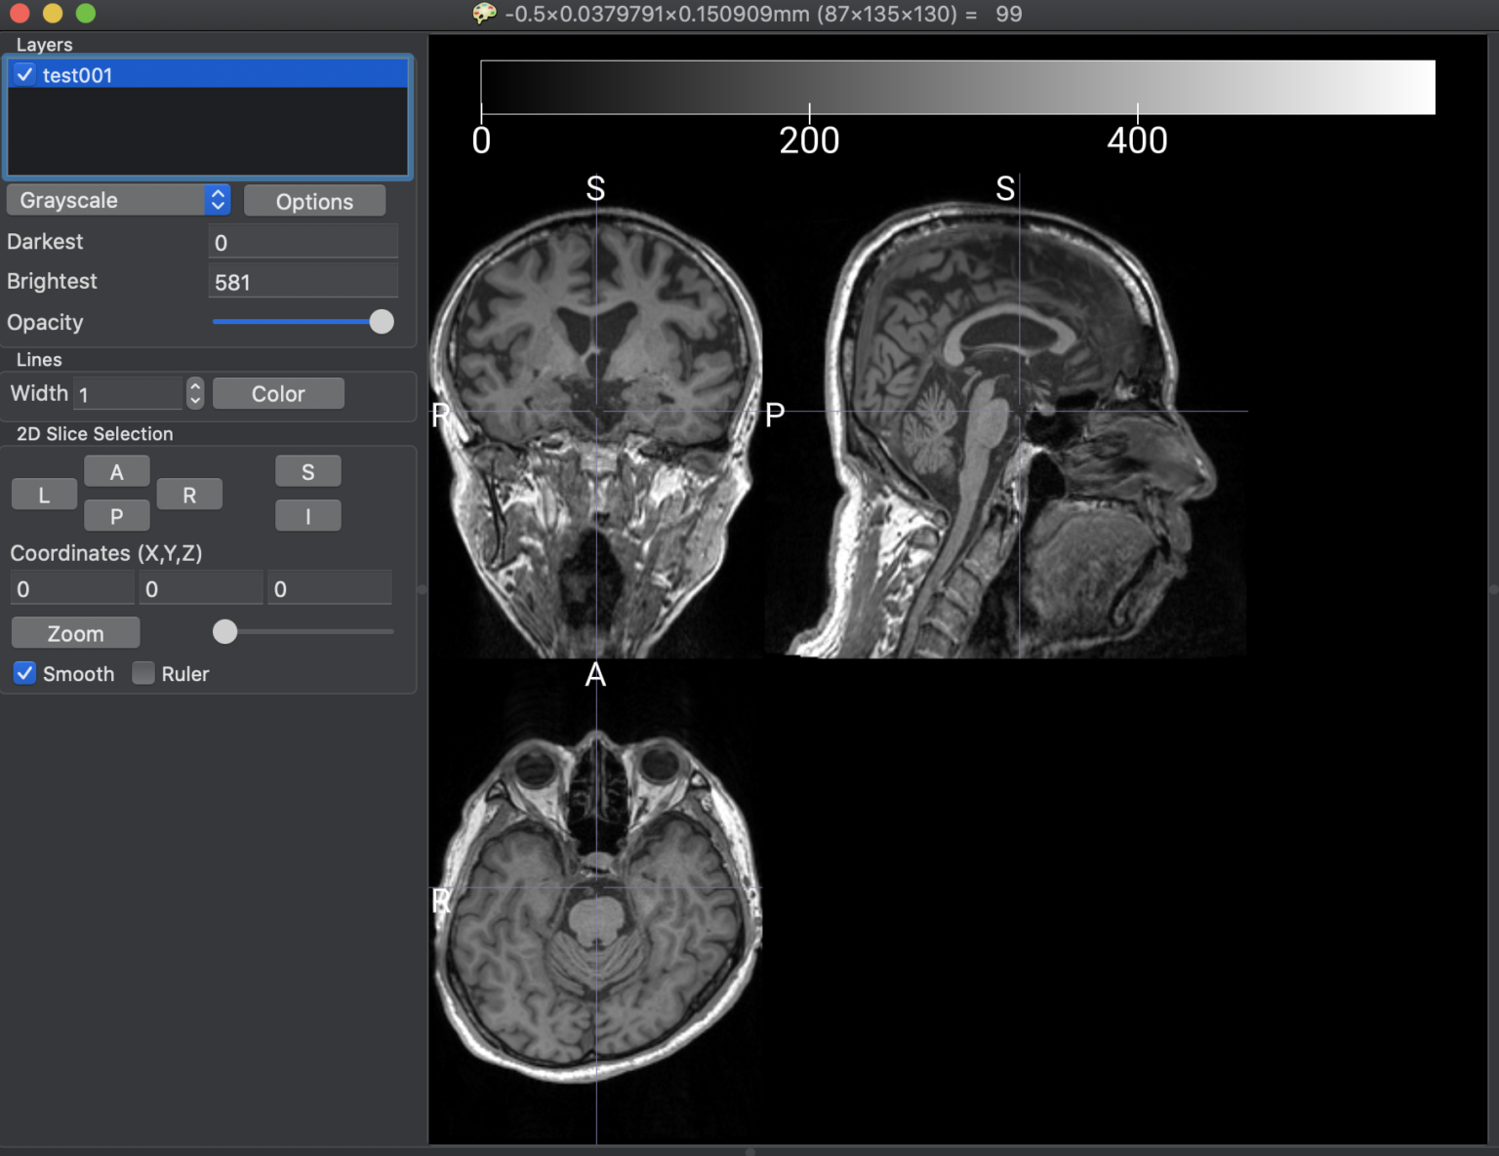Enable the Ruler option

142,673
